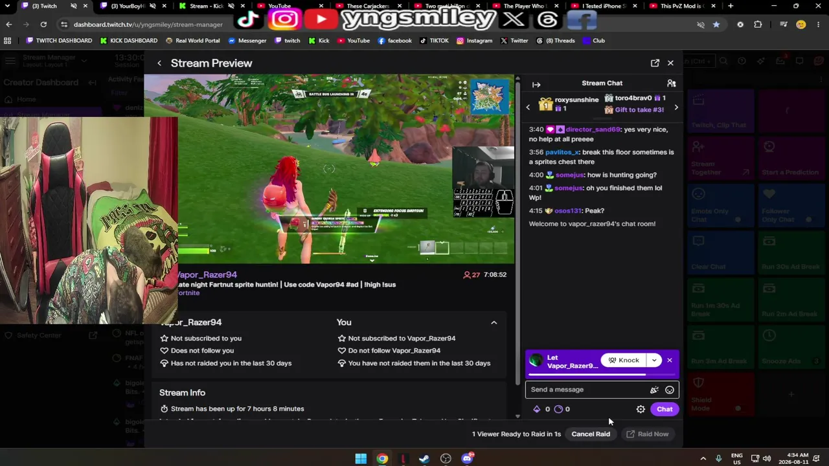Screen dimensions: 829x466
Task: Bookmark this page star icon
Action: point(716,25)
